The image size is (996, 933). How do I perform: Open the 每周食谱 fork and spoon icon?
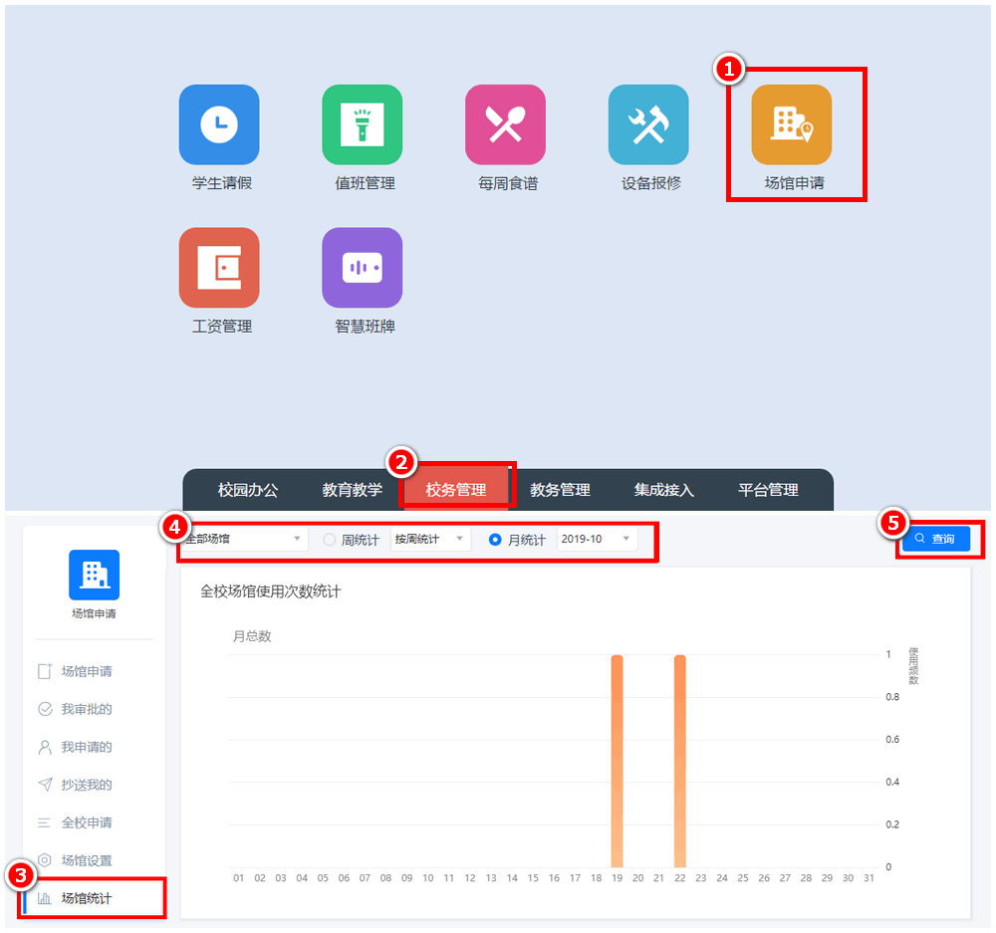[x=505, y=124]
